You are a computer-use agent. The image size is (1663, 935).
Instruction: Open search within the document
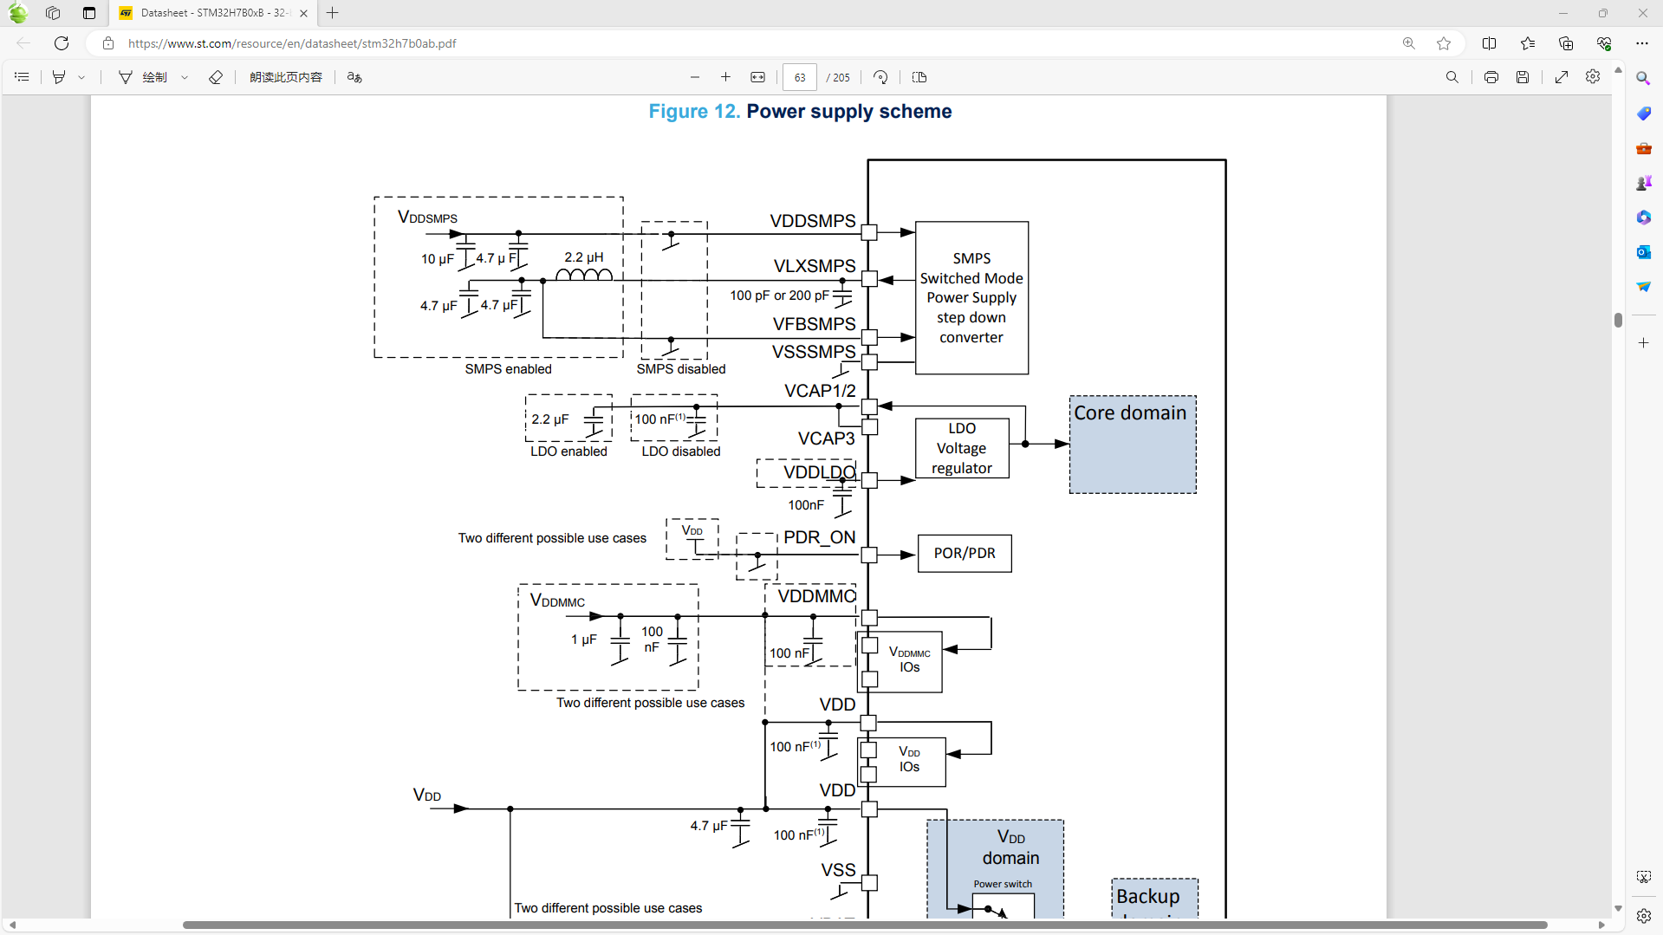[1452, 77]
